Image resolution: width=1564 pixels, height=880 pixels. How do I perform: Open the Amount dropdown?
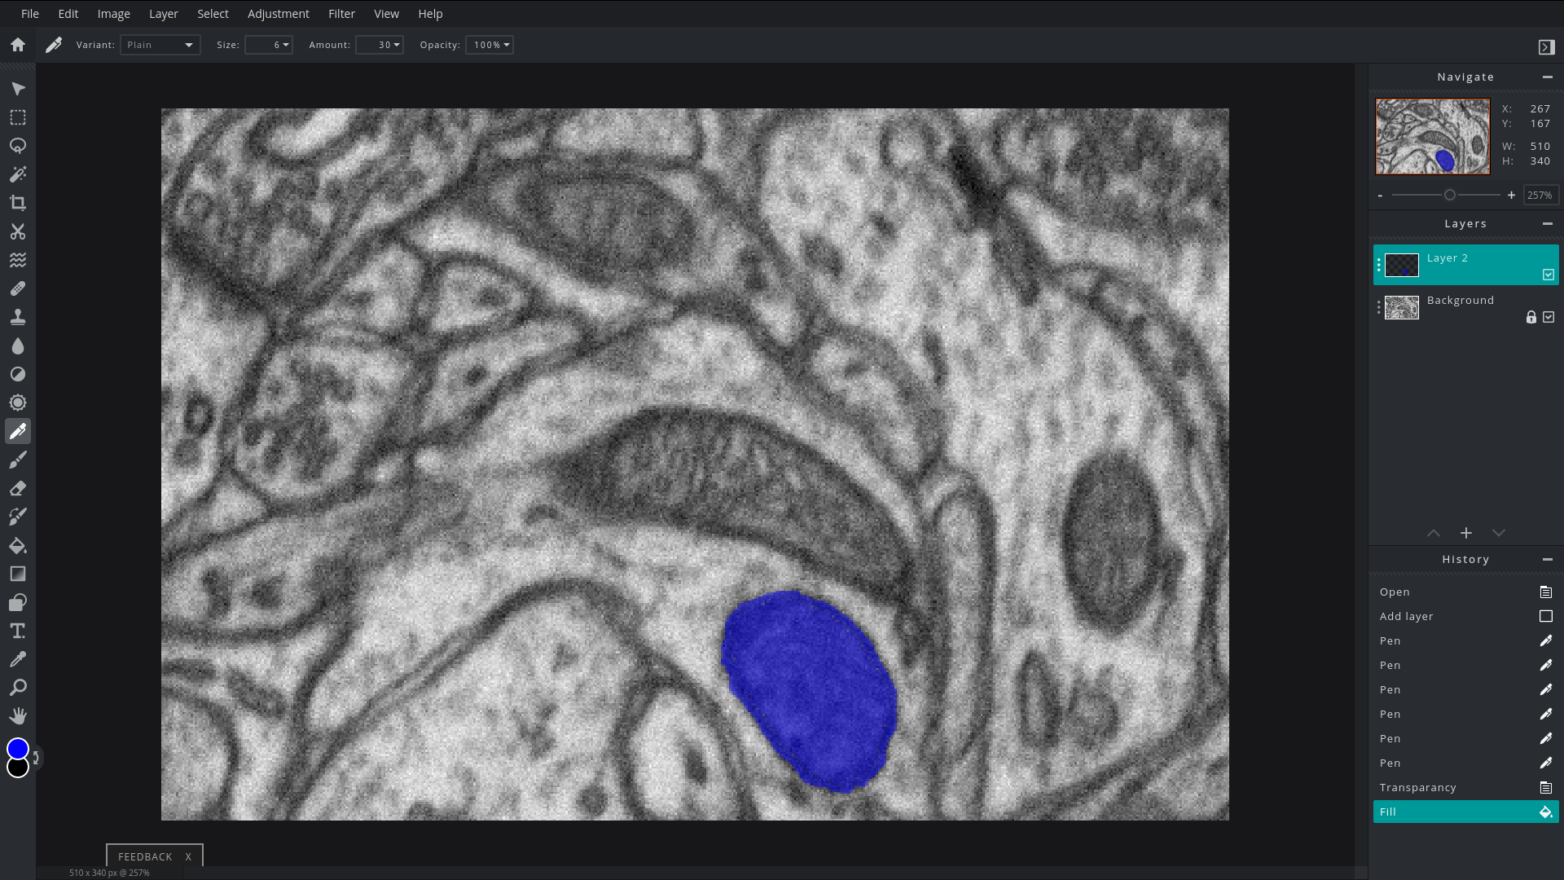pos(380,45)
